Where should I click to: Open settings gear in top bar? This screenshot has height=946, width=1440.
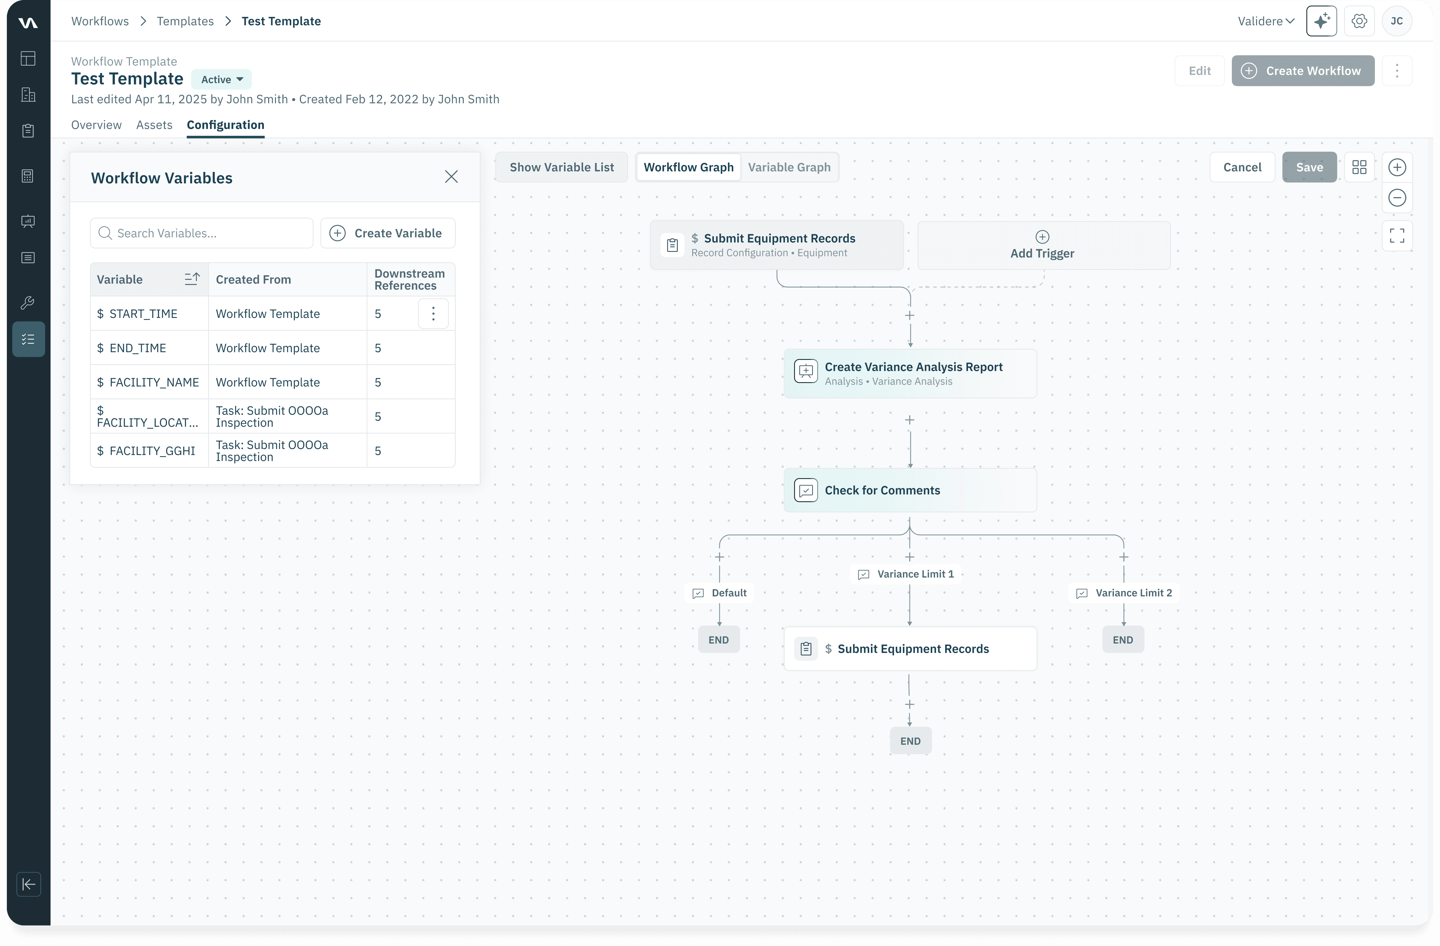coord(1359,21)
